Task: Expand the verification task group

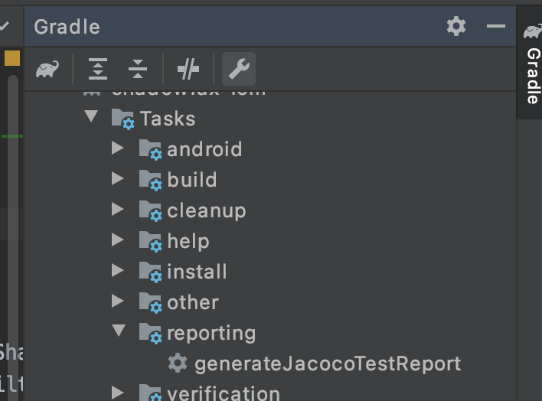Action: (118, 393)
